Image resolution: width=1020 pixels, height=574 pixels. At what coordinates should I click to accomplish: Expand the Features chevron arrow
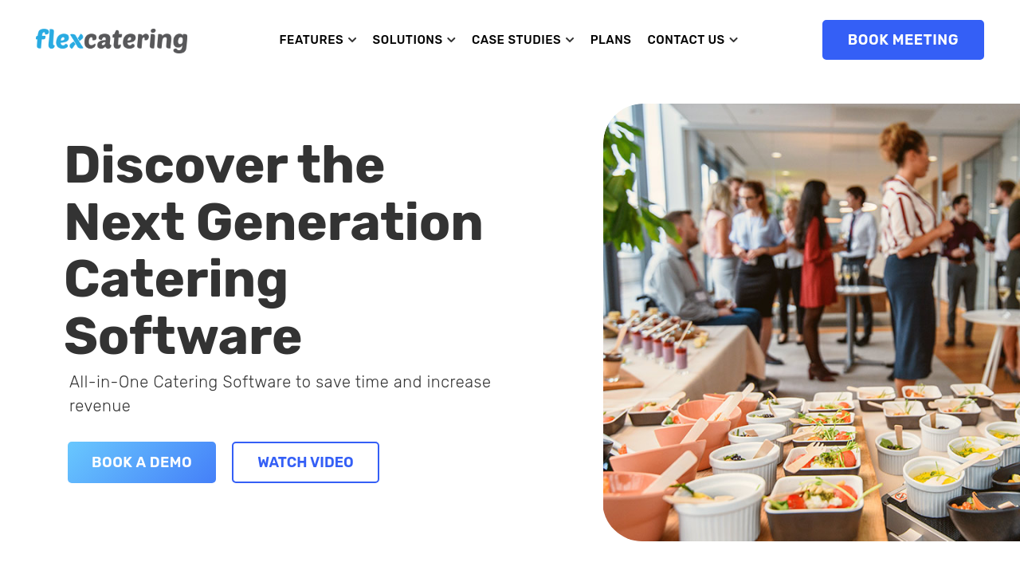point(352,40)
